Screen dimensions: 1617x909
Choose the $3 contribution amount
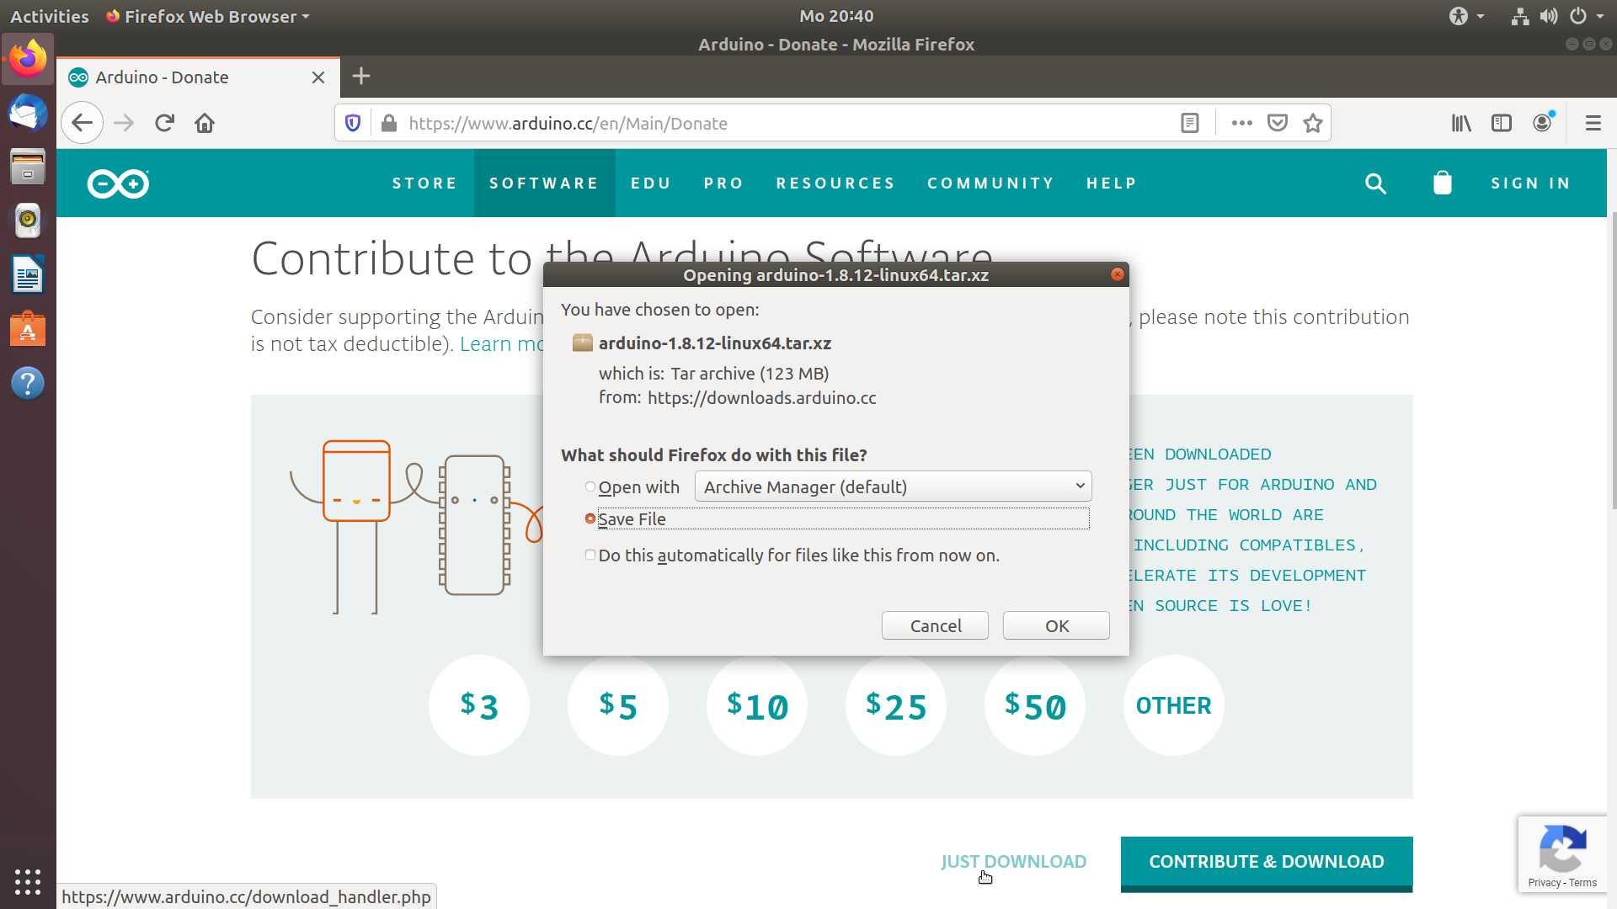(479, 705)
